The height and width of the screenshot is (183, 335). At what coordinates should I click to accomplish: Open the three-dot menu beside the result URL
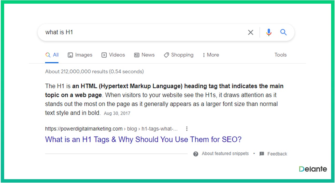click(x=187, y=129)
